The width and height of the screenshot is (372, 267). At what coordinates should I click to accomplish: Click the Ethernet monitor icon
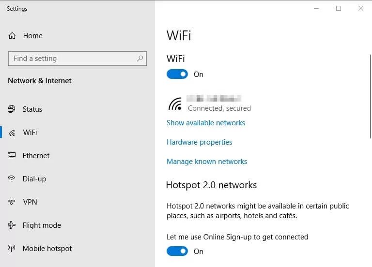click(x=12, y=155)
